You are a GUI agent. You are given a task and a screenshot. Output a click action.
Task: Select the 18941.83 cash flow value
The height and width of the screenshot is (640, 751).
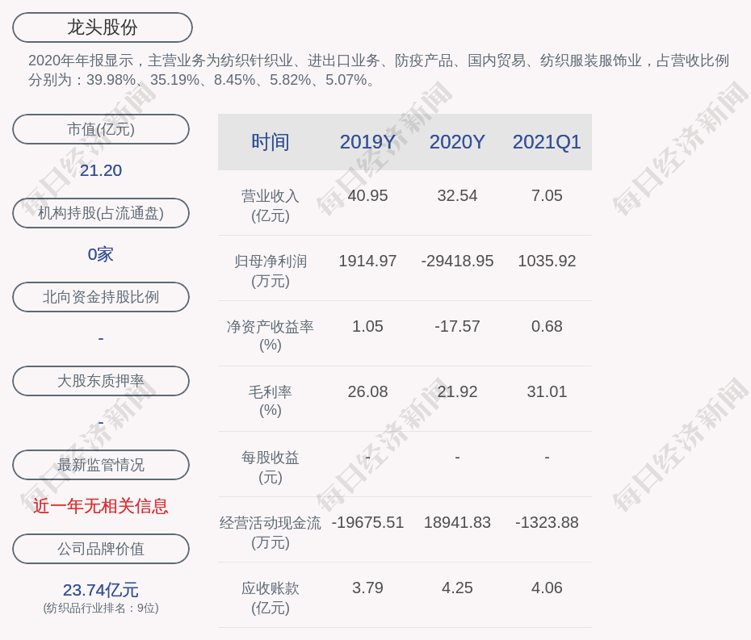point(457,523)
